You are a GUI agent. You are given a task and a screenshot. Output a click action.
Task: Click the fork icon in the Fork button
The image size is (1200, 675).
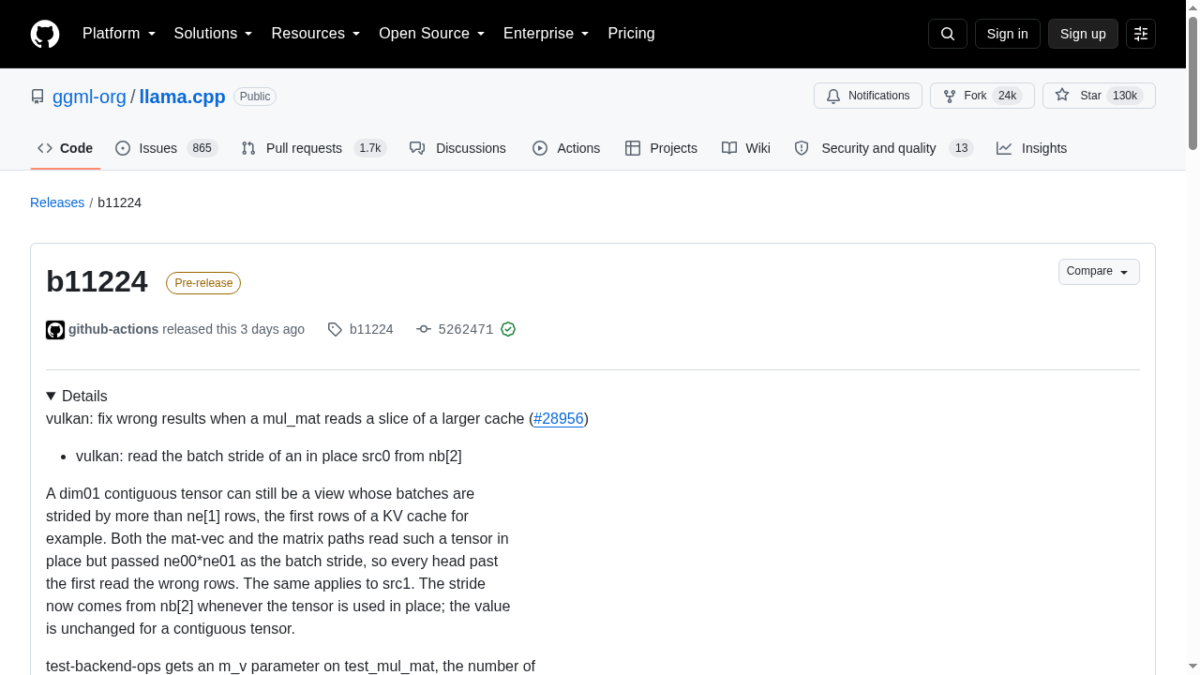coord(950,97)
